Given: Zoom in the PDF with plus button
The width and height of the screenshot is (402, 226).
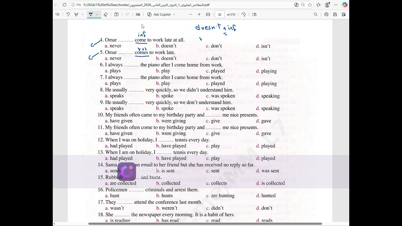Looking at the screenshot, I should point(199,14).
